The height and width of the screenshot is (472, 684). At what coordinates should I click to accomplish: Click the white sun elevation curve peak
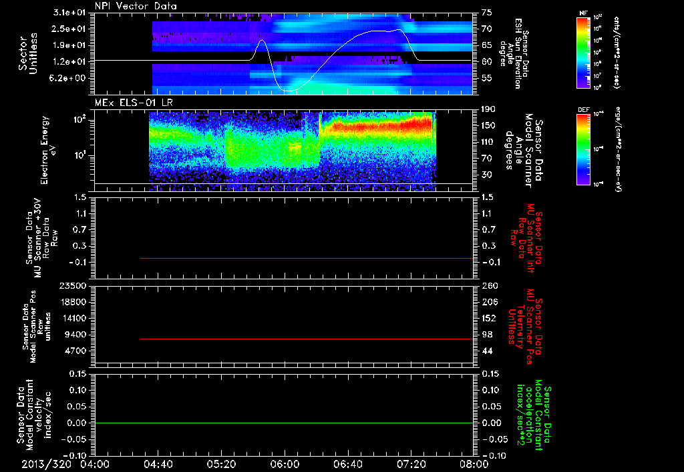[398, 29]
